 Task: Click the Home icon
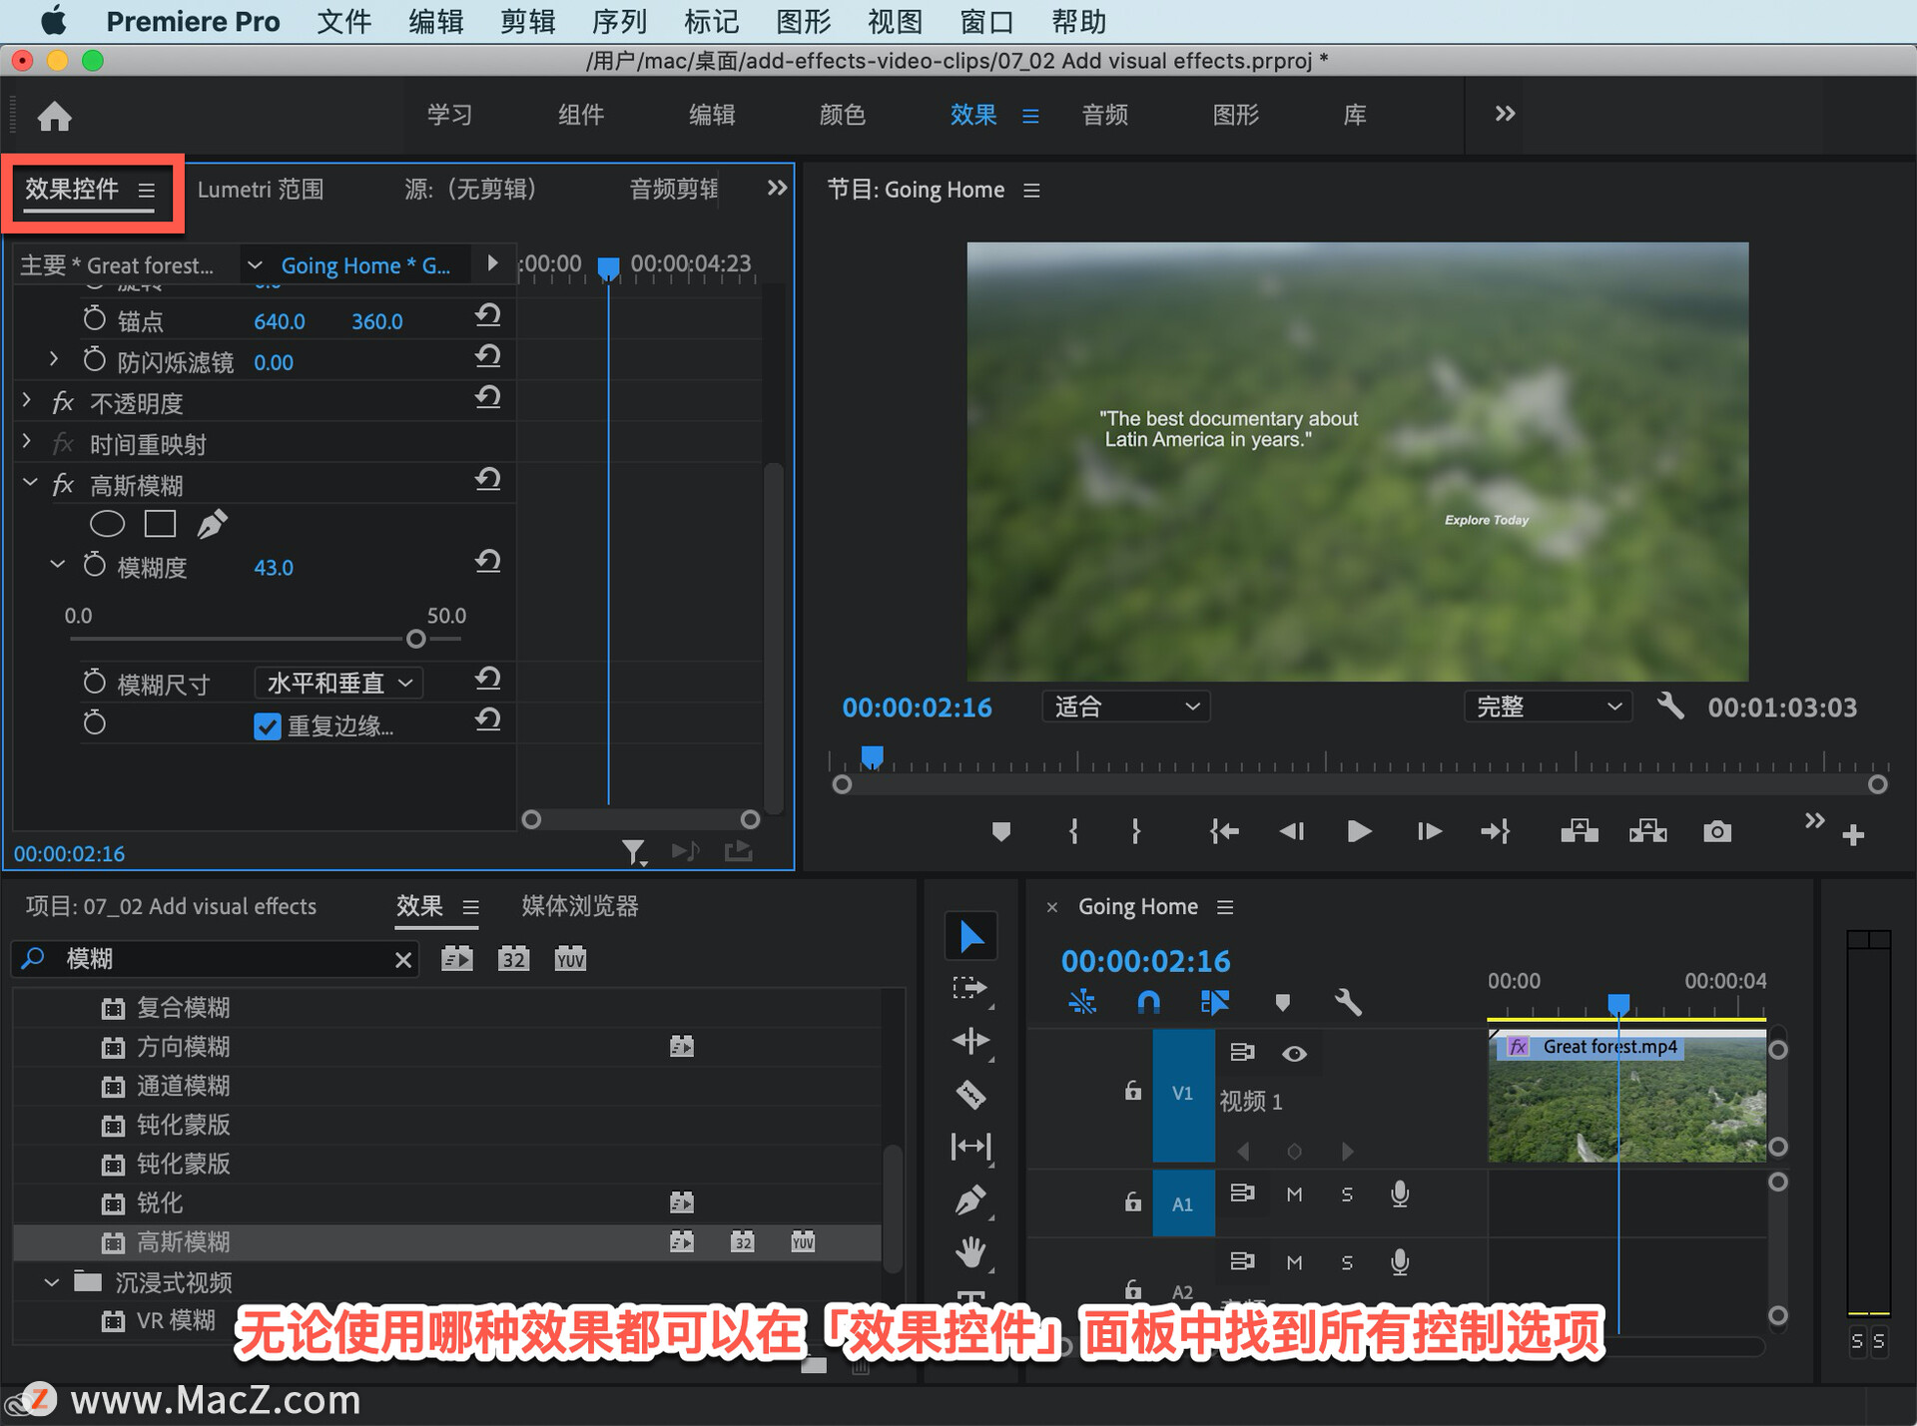click(55, 117)
